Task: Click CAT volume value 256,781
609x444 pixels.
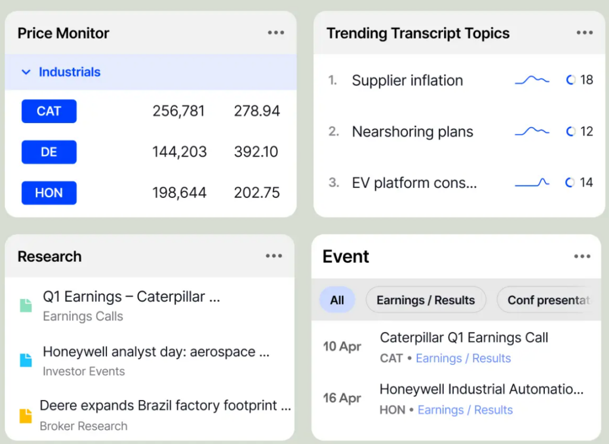Action: (178, 111)
